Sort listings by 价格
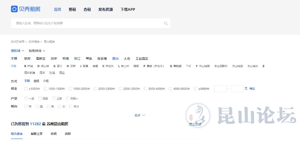The width and height of the screenshot is (300, 144). tap(54, 134)
